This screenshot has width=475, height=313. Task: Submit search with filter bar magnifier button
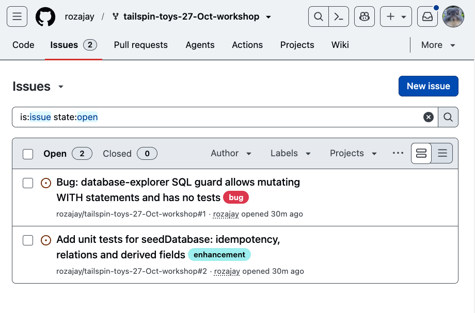[448, 117]
